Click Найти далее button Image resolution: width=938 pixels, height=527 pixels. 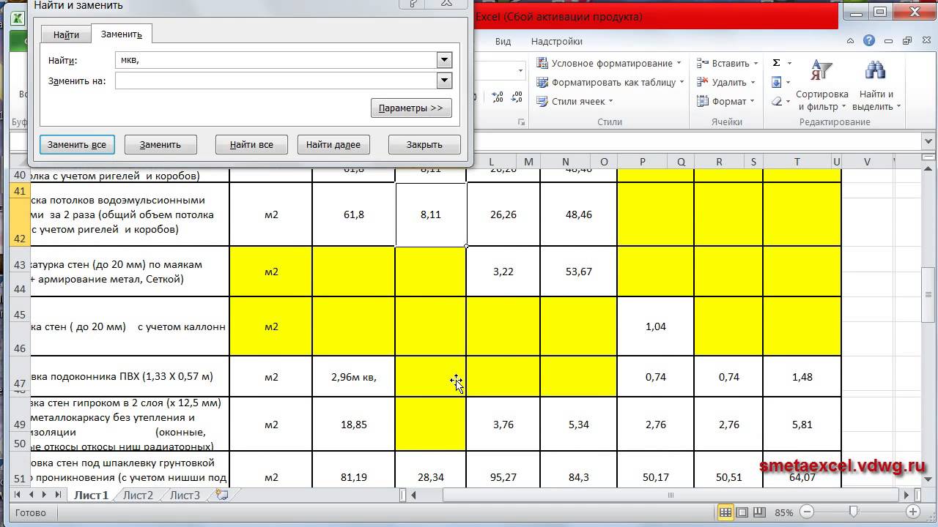[333, 144]
